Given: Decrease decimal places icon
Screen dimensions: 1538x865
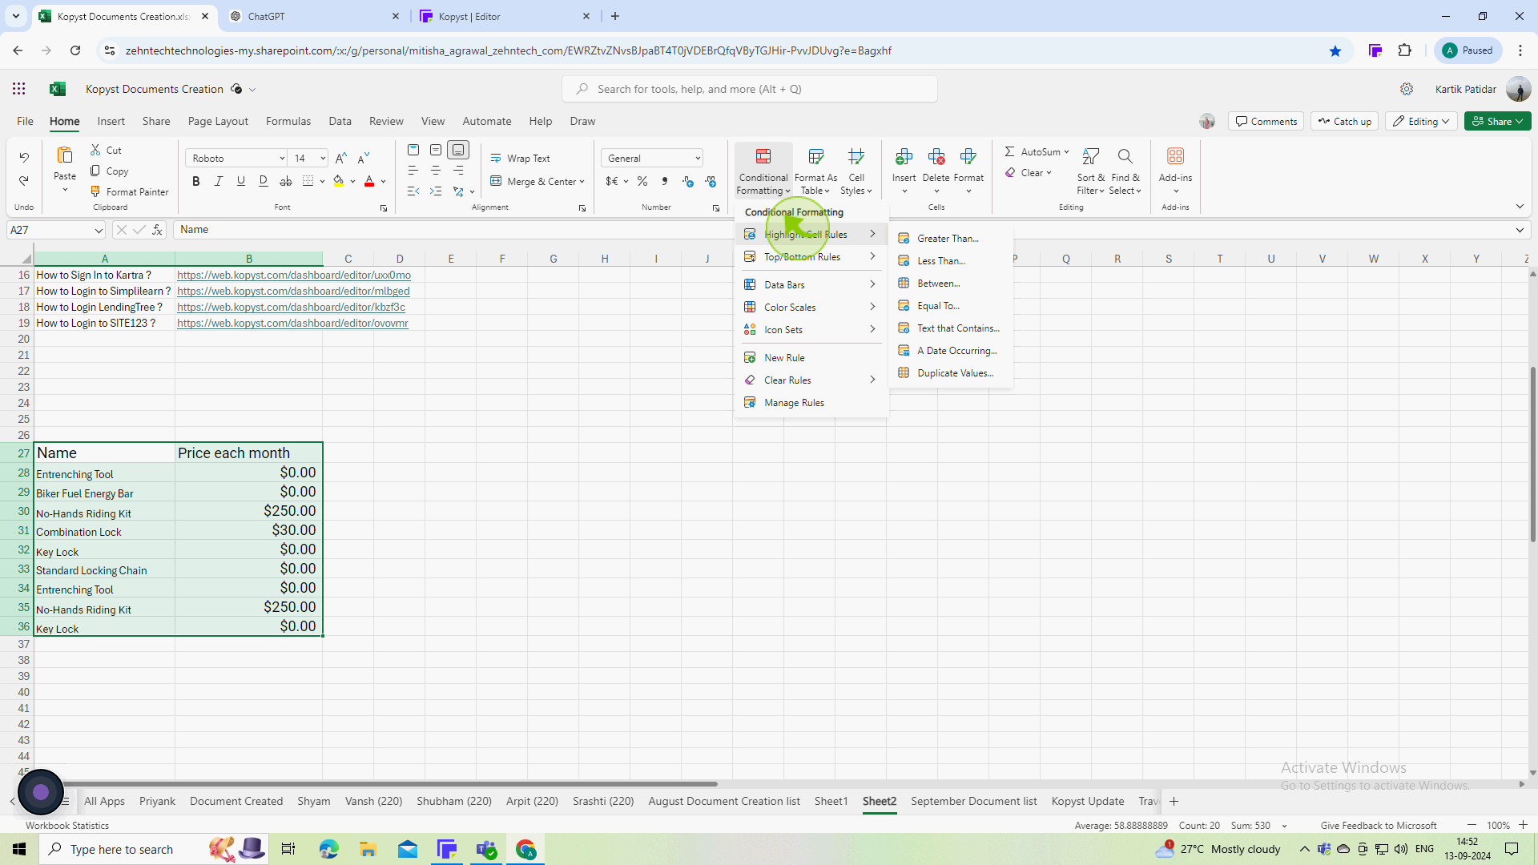Looking at the screenshot, I should tap(711, 181).
